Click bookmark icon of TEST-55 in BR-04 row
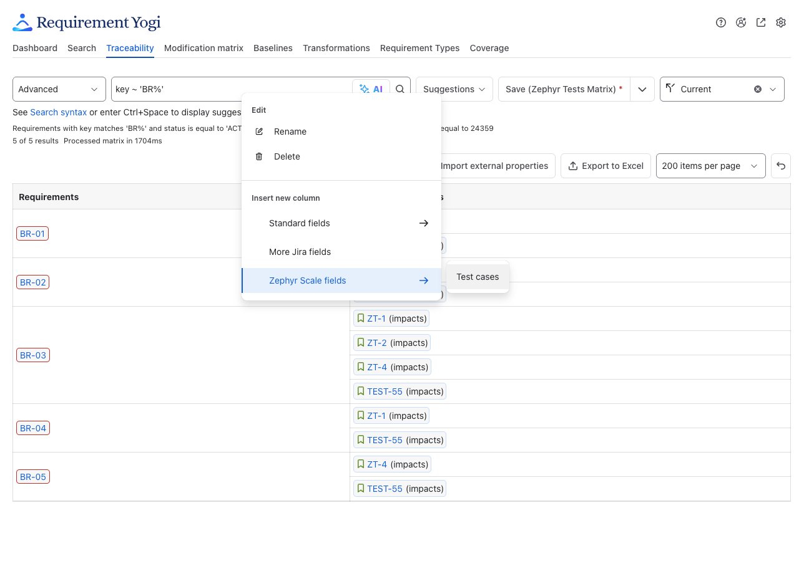The image size is (809, 561). click(x=360, y=440)
